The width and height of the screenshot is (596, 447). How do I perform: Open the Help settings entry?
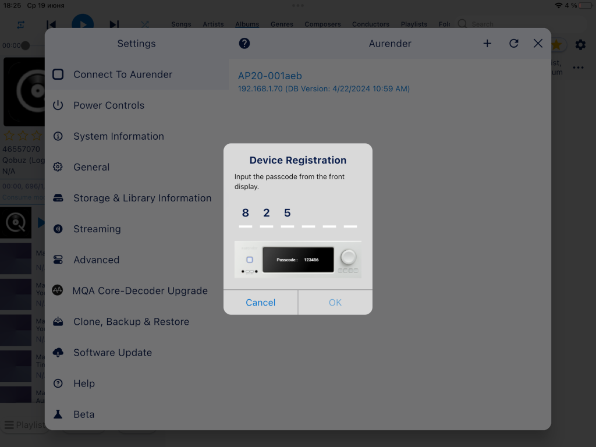[x=137, y=384]
